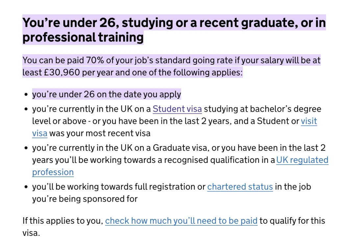Click the words 'professional training' in the heading
The height and width of the screenshot is (248, 355).
[83, 37]
